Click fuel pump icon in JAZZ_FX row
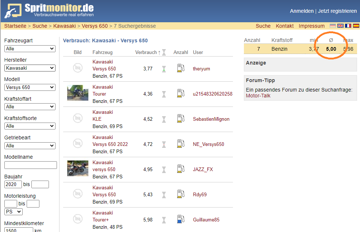 pos(181,169)
